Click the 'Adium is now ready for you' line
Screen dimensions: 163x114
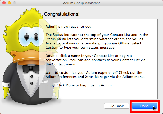point(69,27)
